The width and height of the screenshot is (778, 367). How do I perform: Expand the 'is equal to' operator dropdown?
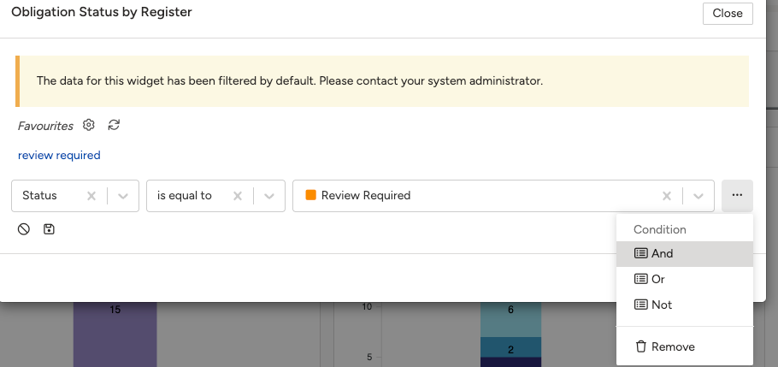click(x=269, y=196)
